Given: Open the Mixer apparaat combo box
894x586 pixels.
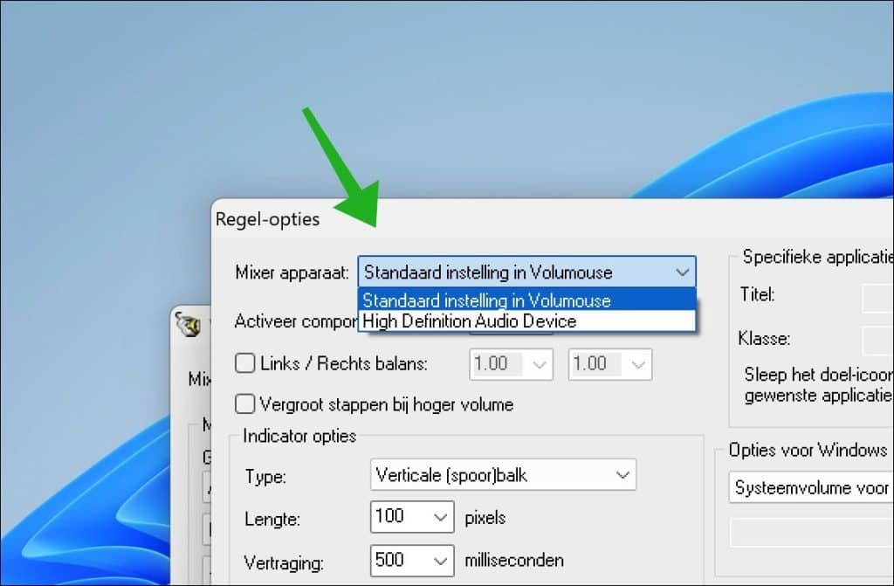Looking at the screenshot, I should pyautogui.click(x=526, y=272).
